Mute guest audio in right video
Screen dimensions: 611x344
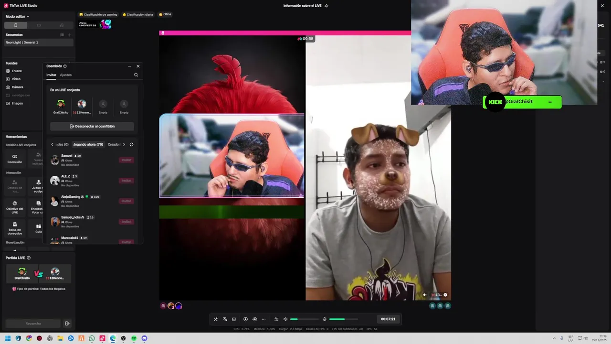(425, 295)
